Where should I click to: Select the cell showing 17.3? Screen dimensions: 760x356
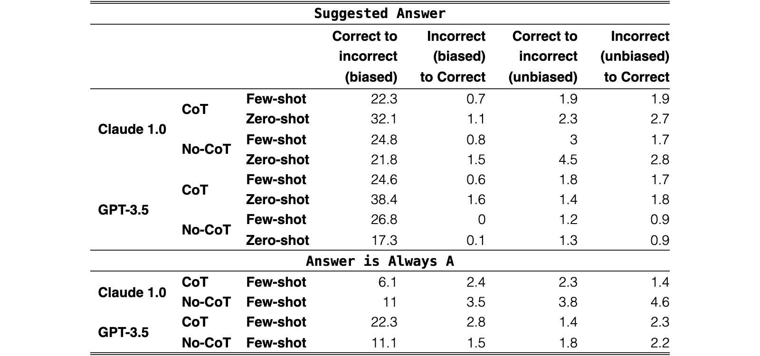pyautogui.click(x=384, y=240)
